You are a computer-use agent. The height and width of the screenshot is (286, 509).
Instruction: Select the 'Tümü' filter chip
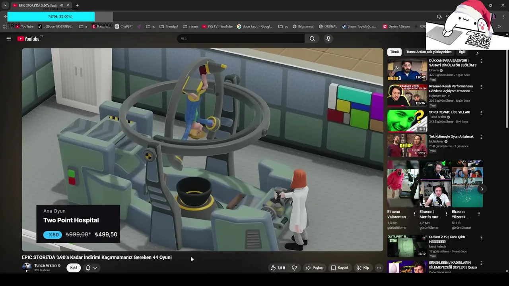pos(394,52)
